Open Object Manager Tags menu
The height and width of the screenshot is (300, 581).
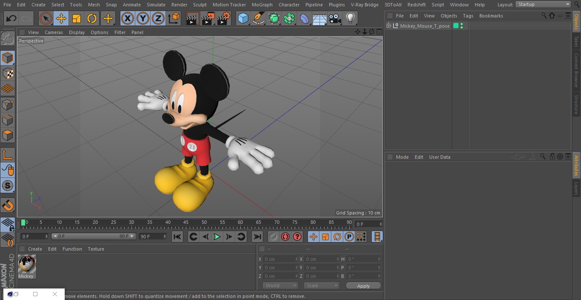pyautogui.click(x=468, y=16)
